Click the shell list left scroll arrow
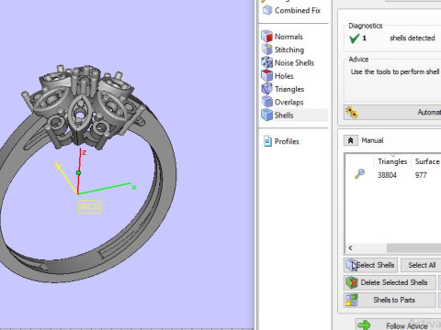 pyautogui.click(x=350, y=247)
